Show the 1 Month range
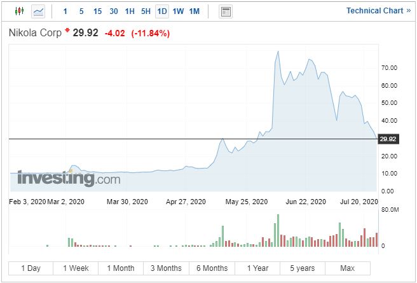This screenshot has width=417, height=283. [121, 268]
